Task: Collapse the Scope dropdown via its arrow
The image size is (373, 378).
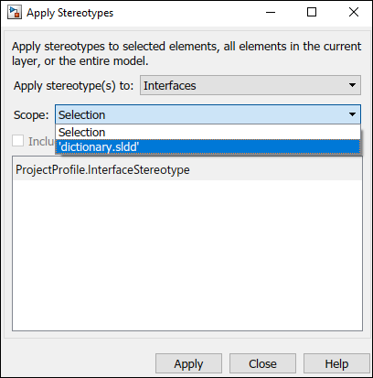Action: pos(352,114)
